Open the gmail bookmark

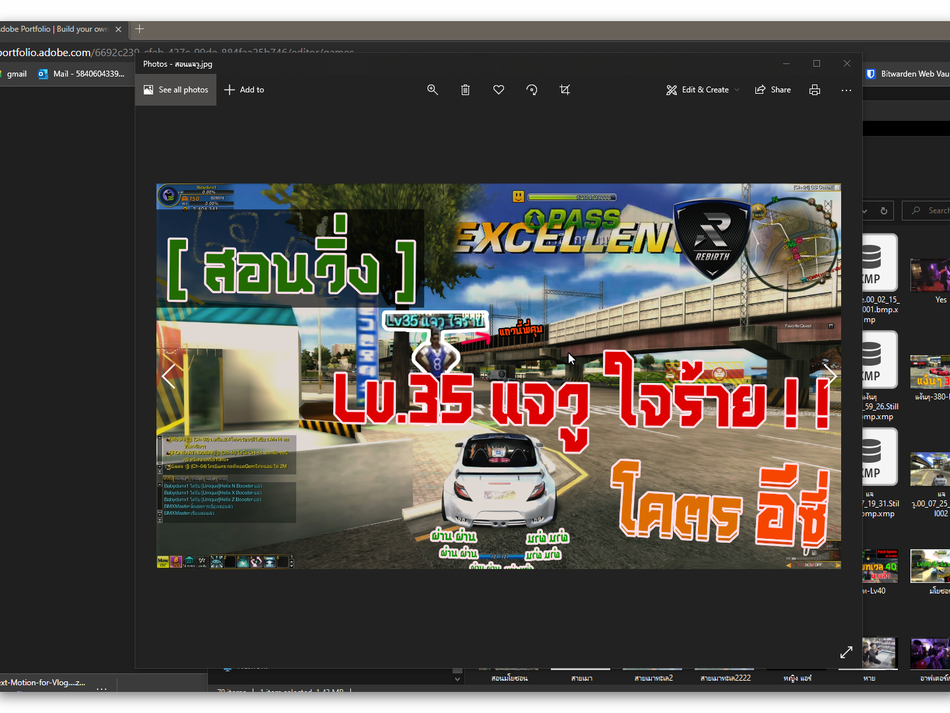(x=13, y=74)
